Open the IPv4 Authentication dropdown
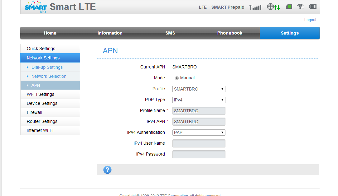Viewport: 338px width, 196px height. tap(199, 133)
